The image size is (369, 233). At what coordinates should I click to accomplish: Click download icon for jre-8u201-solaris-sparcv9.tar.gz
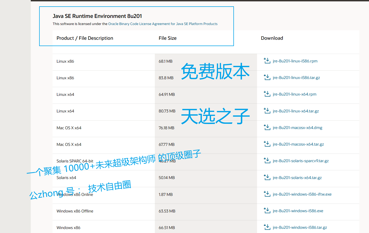click(267, 161)
